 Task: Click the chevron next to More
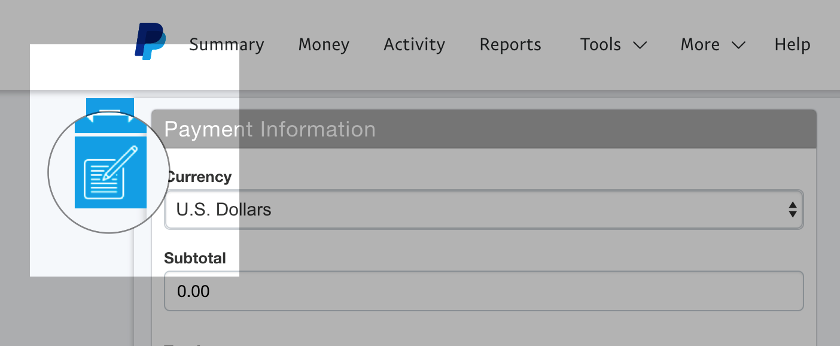738,45
